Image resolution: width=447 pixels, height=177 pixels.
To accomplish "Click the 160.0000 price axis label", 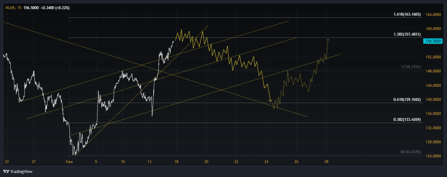I will (433, 29).
